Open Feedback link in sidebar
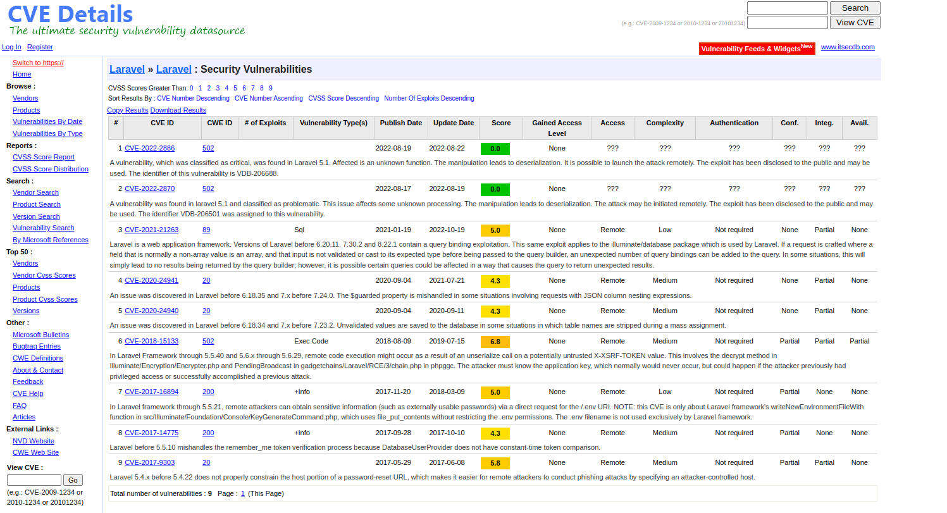The height and width of the screenshot is (513, 947). 28,381
